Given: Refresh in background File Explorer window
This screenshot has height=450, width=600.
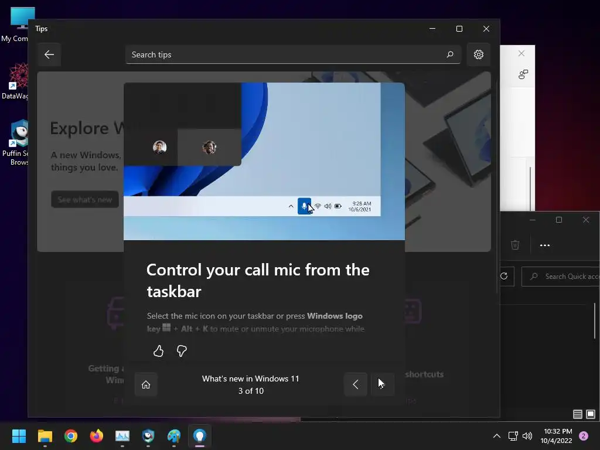Looking at the screenshot, I should 504,277.
